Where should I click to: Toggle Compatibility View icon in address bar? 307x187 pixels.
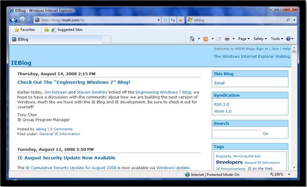click(165, 20)
